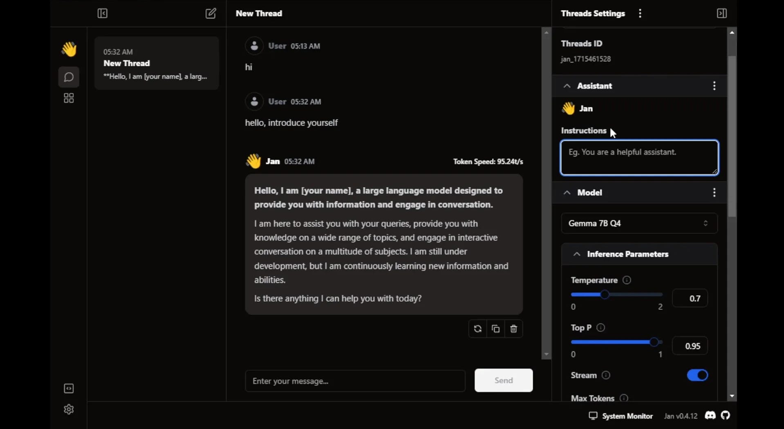
Task: Open the Local API Server icon
Action: 68,388
